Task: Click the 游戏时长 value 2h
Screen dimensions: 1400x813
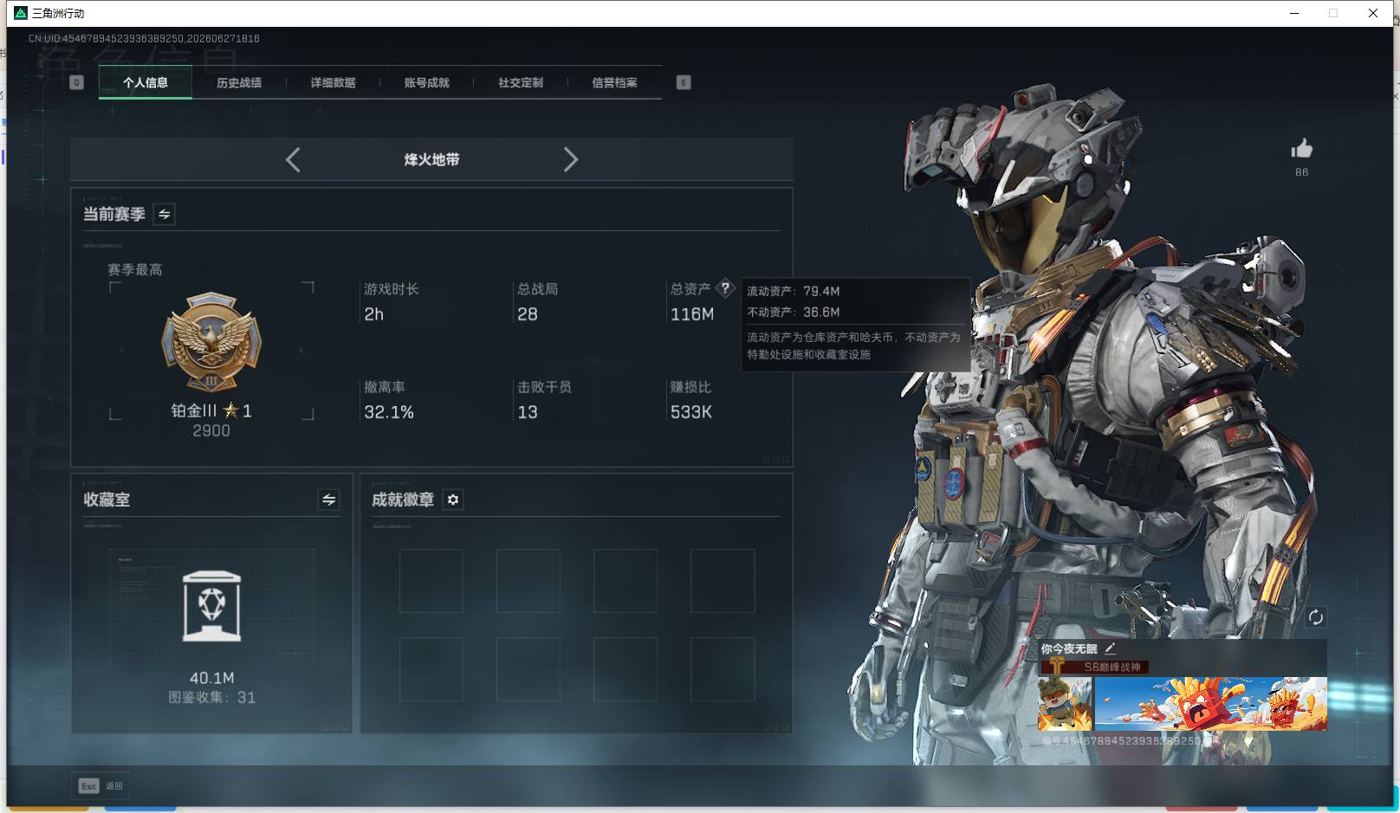Action: coord(373,314)
